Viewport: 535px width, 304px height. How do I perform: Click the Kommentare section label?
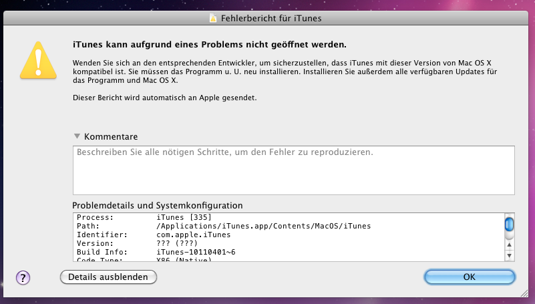click(x=111, y=136)
